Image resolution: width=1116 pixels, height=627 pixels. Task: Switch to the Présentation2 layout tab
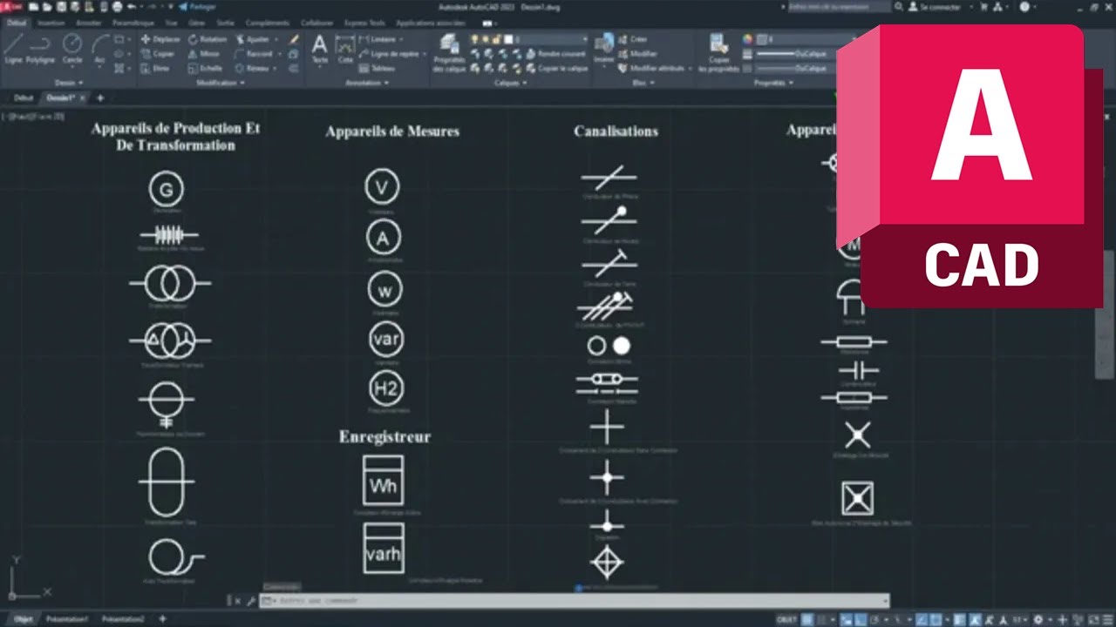tap(123, 619)
